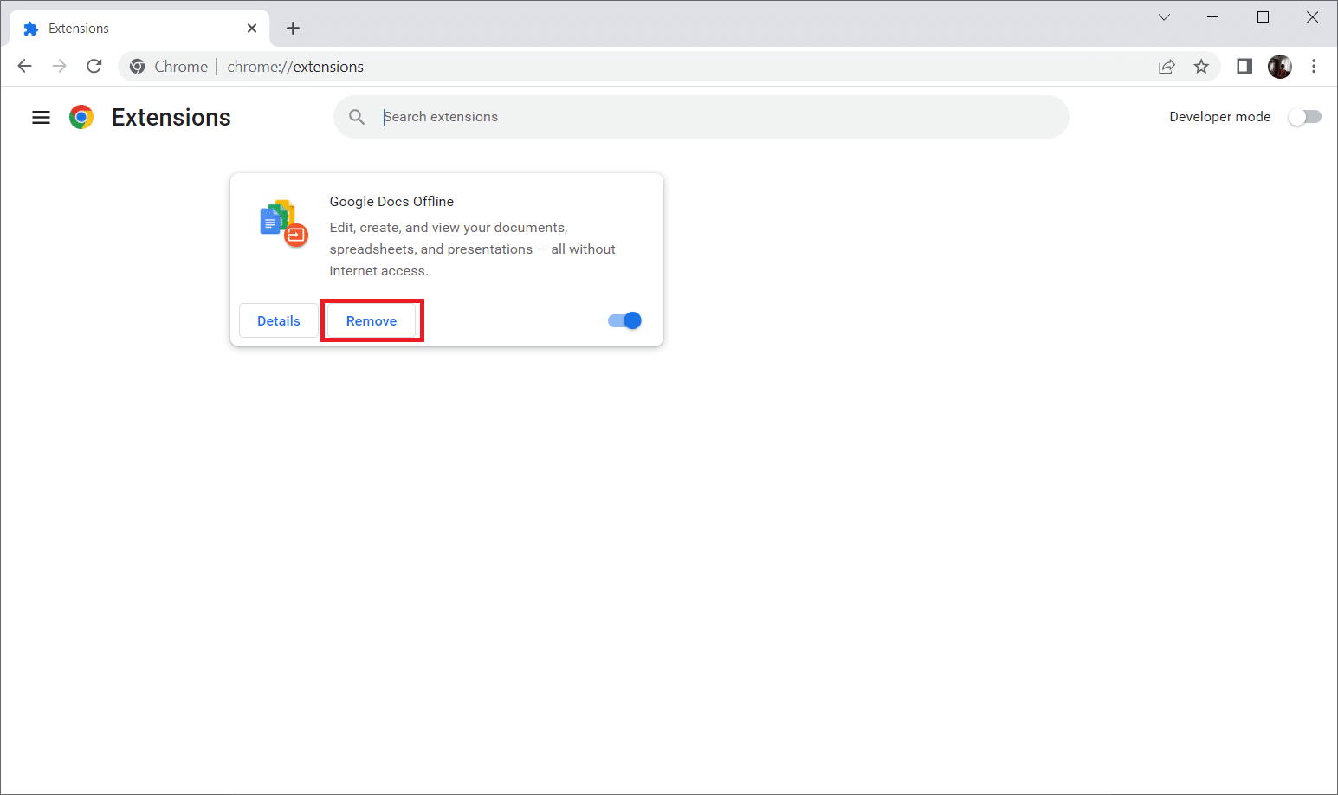Minimize the Chrome window
This screenshot has width=1338, height=795.
coord(1213,17)
